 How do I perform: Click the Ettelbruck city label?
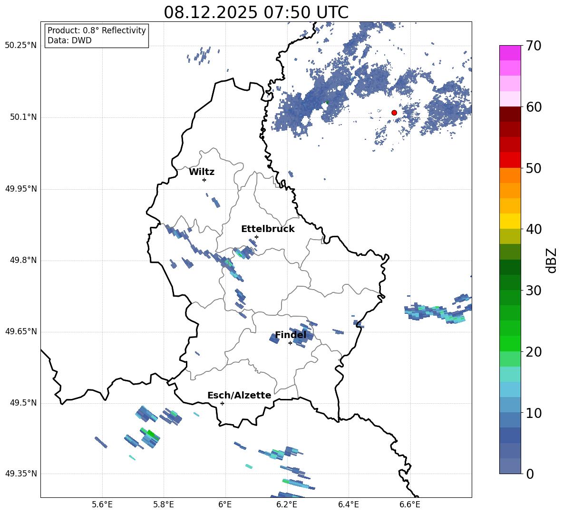pos(268,229)
